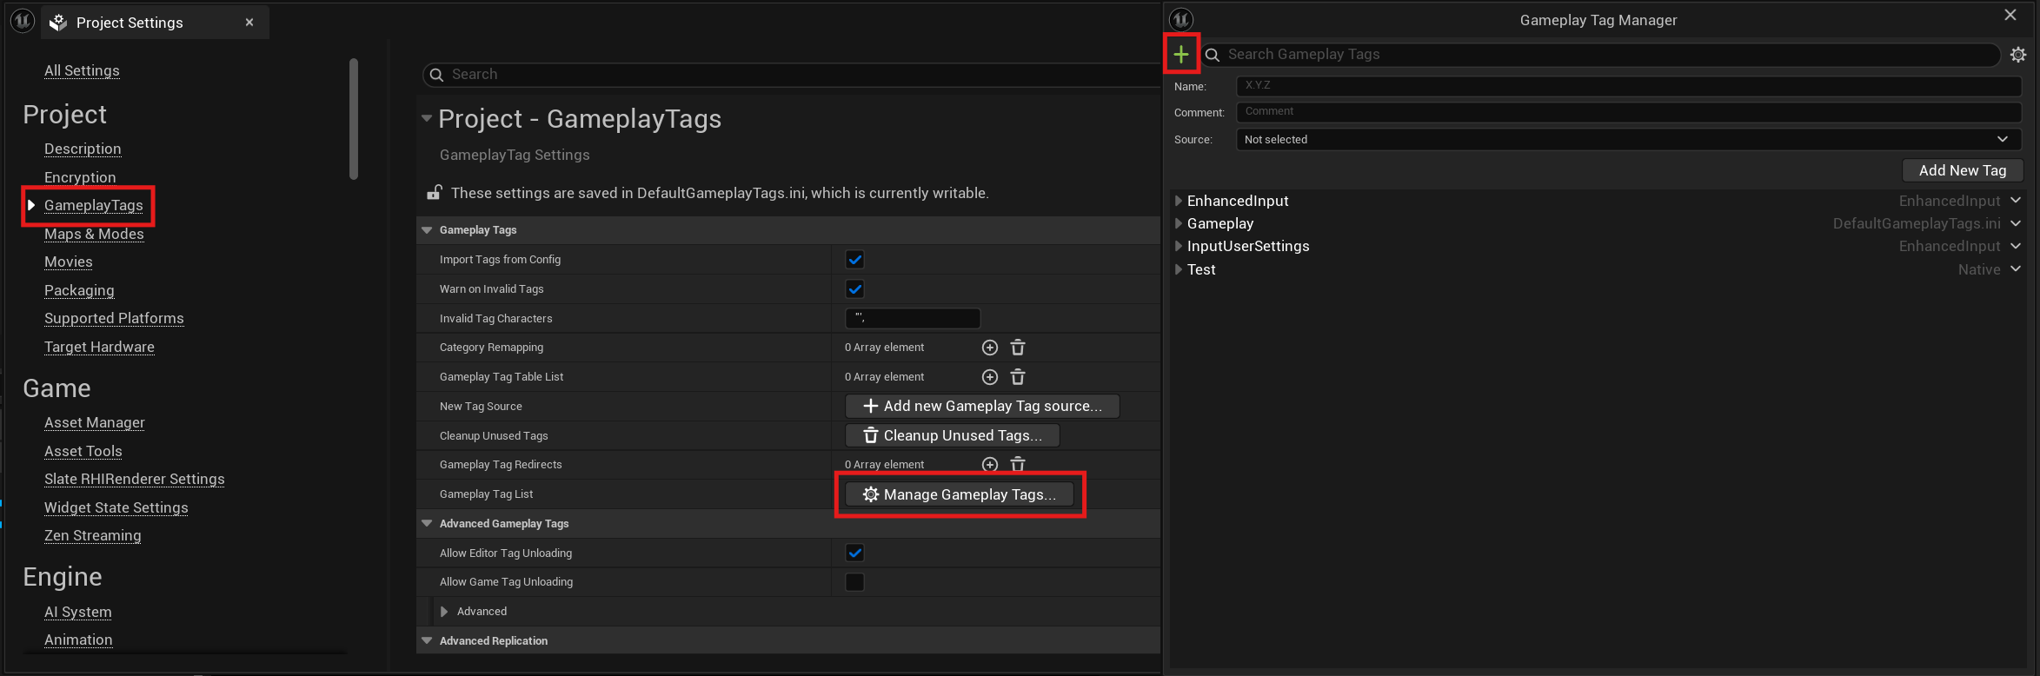Click the writable lock icon for DefaultGameplayTags.ini

click(434, 192)
